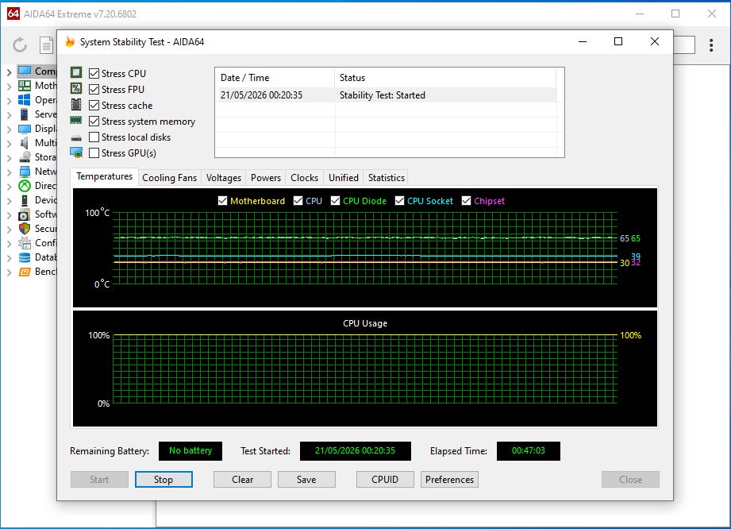Select the DirectX Xbox icon in sidebar
The height and width of the screenshot is (529, 731).
tap(25, 186)
